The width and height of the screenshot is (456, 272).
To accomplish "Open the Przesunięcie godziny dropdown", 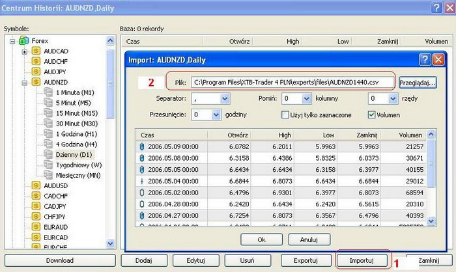I will click(x=216, y=115).
